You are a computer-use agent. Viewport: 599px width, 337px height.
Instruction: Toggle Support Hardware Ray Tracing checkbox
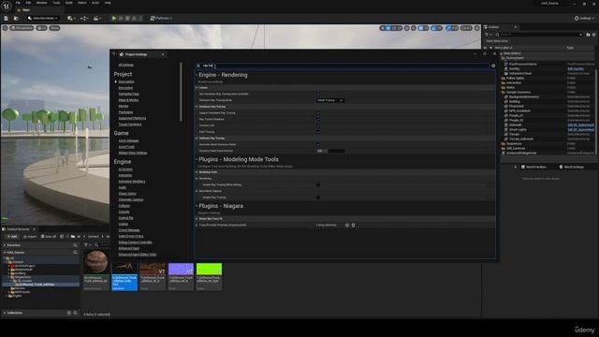318,113
